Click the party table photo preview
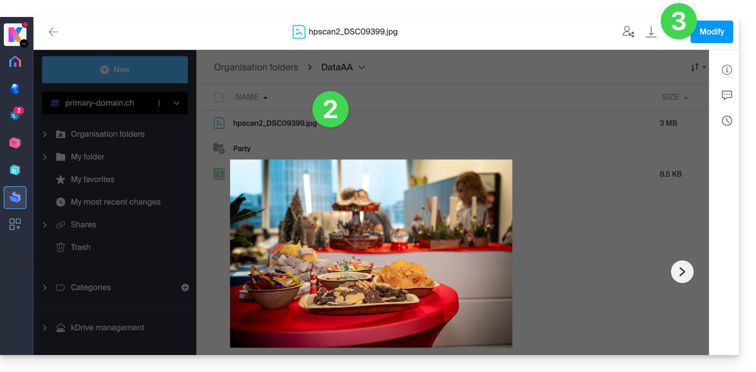The image size is (756, 372). [371, 254]
